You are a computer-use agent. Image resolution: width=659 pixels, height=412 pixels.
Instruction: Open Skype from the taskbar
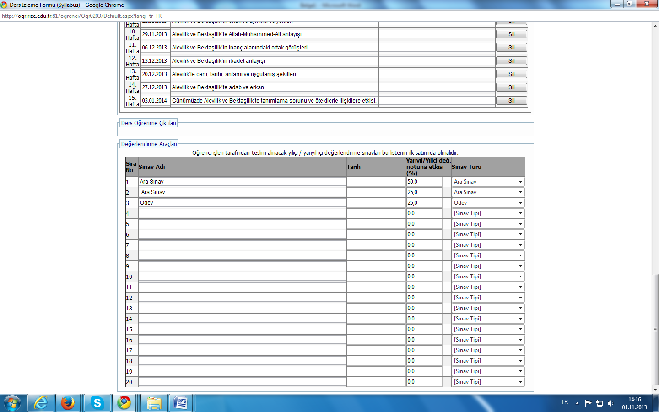click(97, 403)
